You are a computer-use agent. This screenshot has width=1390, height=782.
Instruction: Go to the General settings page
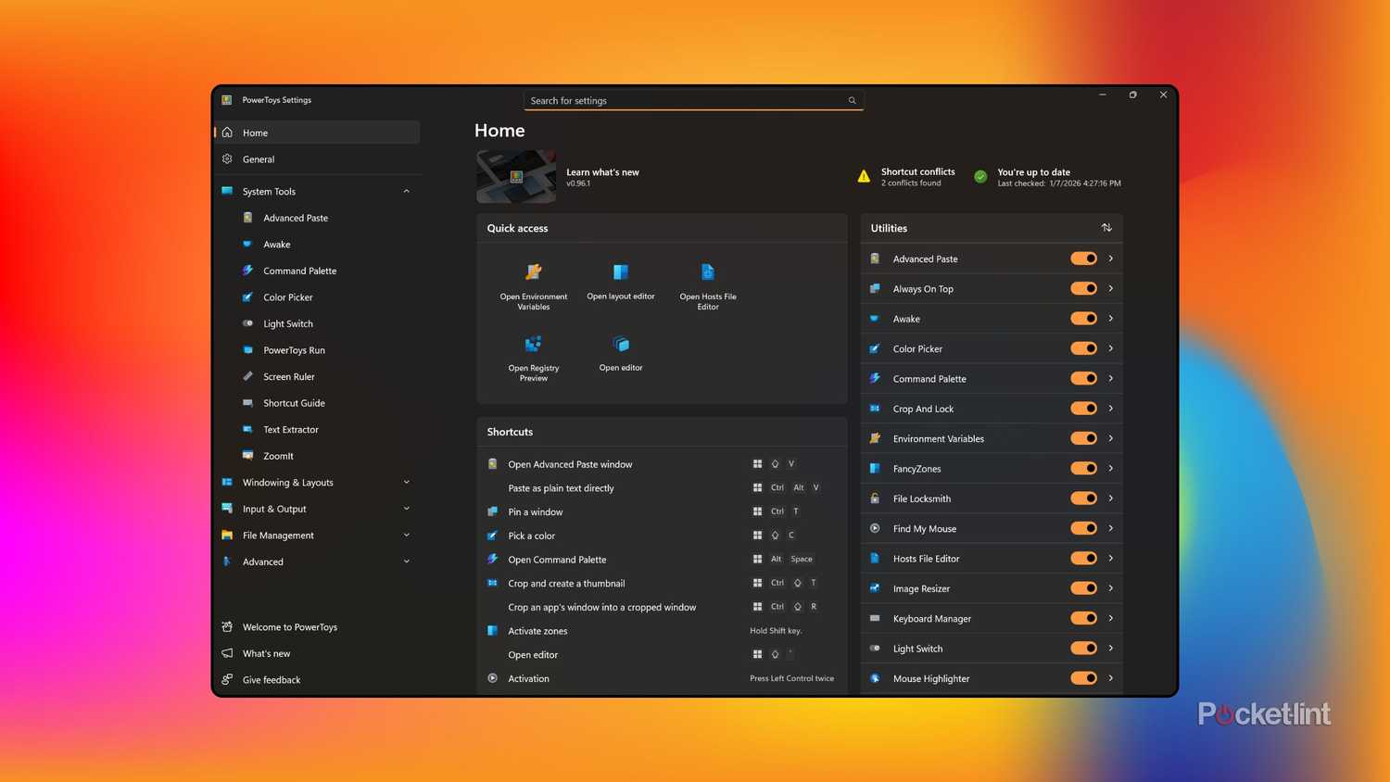pyautogui.click(x=258, y=158)
